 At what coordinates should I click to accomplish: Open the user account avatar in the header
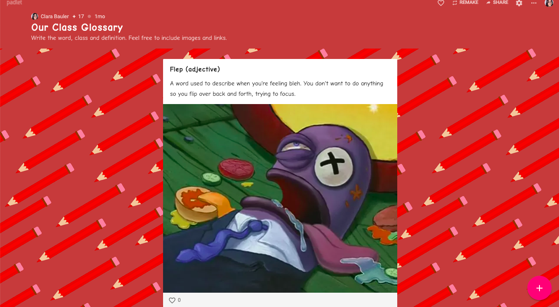click(x=549, y=3)
